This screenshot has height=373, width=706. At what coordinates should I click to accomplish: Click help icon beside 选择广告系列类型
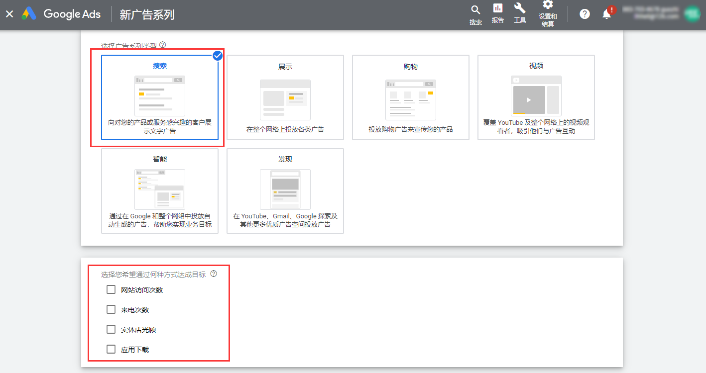(x=162, y=45)
